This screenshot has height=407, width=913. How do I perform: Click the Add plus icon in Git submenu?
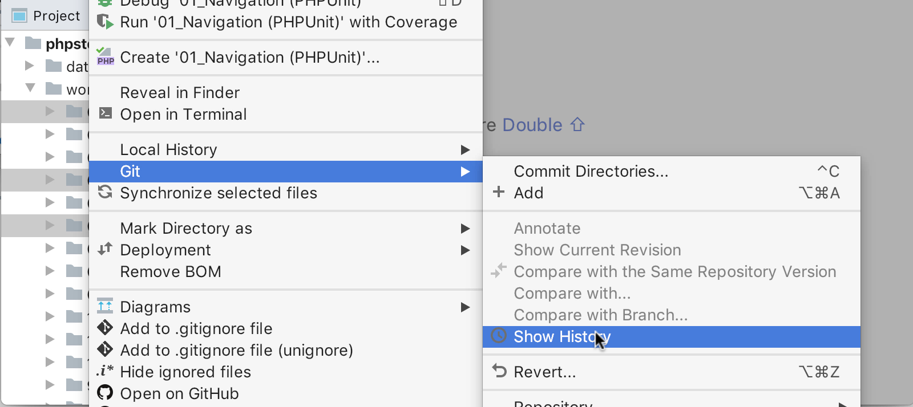coord(499,192)
